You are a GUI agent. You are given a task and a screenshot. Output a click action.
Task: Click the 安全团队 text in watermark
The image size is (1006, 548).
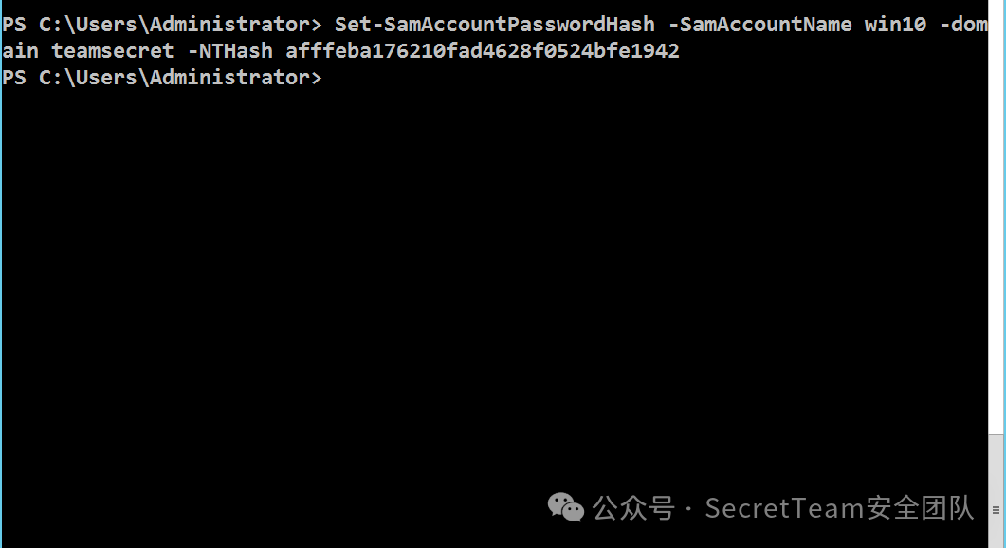tap(920, 507)
